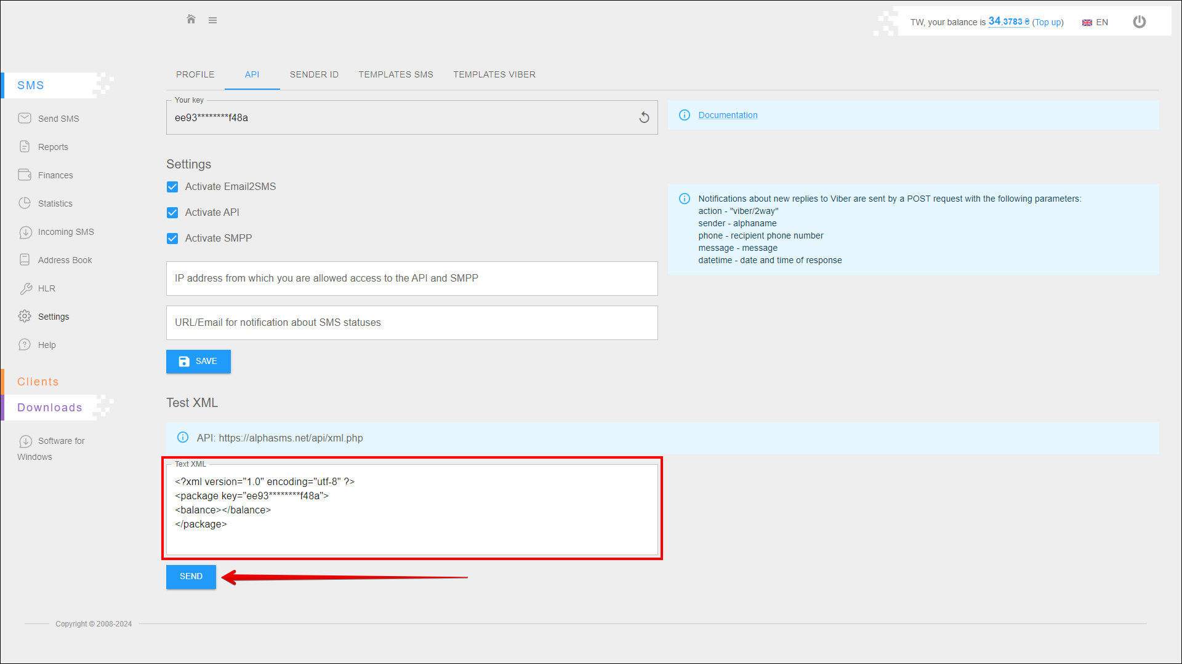
Task: Uncheck Activate Email2SMS checkbox
Action: tap(172, 187)
